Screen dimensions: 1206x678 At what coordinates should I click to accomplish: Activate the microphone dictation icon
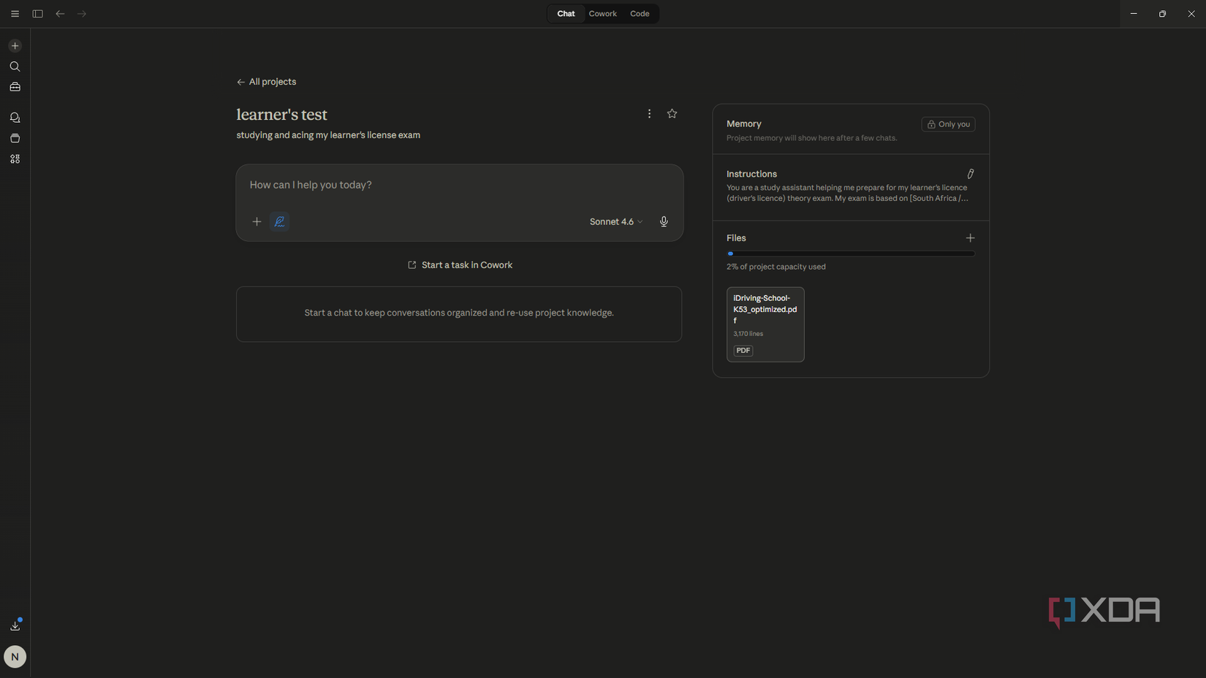[x=663, y=221]
